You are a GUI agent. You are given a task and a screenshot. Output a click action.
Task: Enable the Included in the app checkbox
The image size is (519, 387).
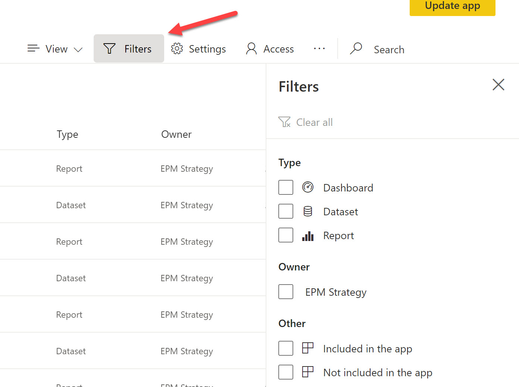click(x=286, y=348)
